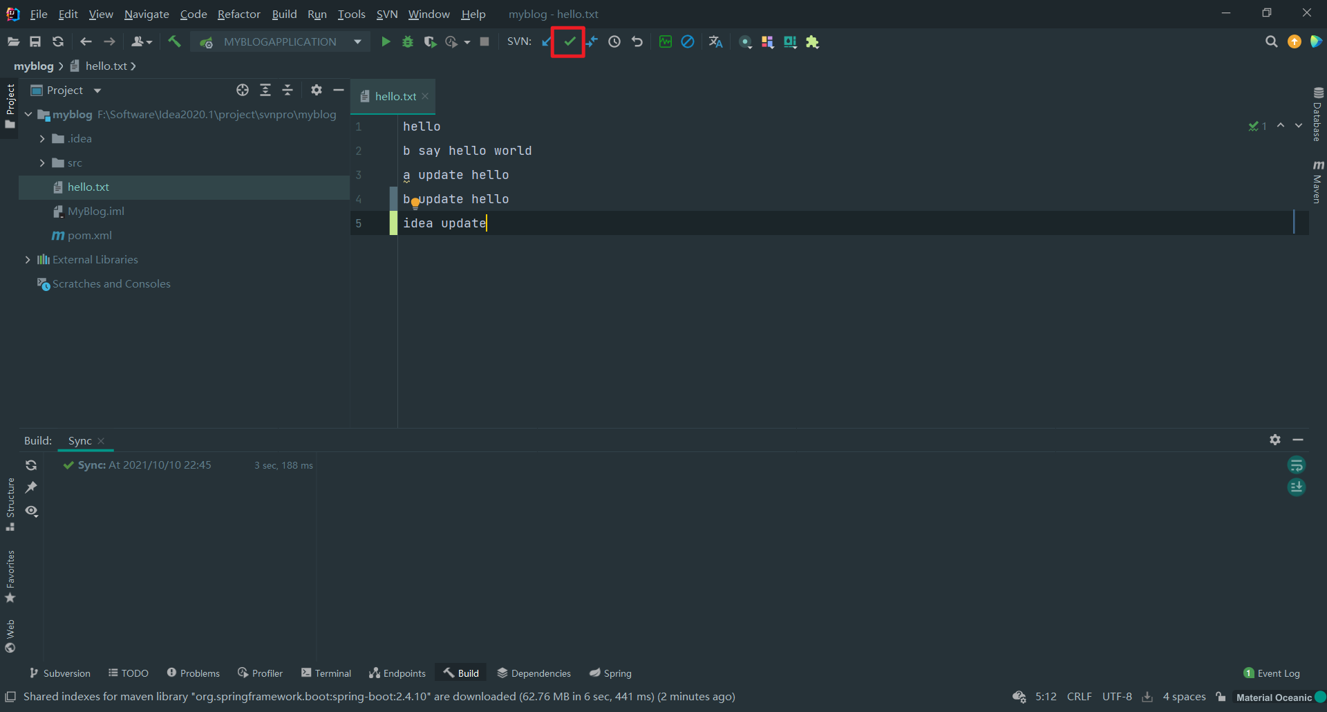Close the hello.txt tab
The image size is (1327, 712).
coord(425,96)
